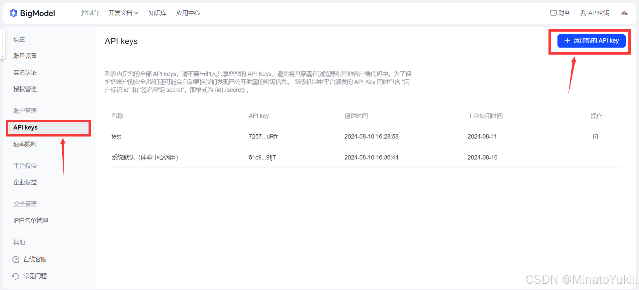Open 账号设置 in the sidebar
The height and width of the screenshot is (290, 639).
(25, 56)
